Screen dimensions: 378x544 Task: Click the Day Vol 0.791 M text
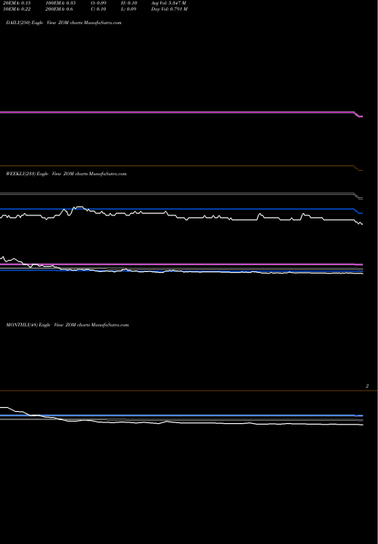[169, 9]
